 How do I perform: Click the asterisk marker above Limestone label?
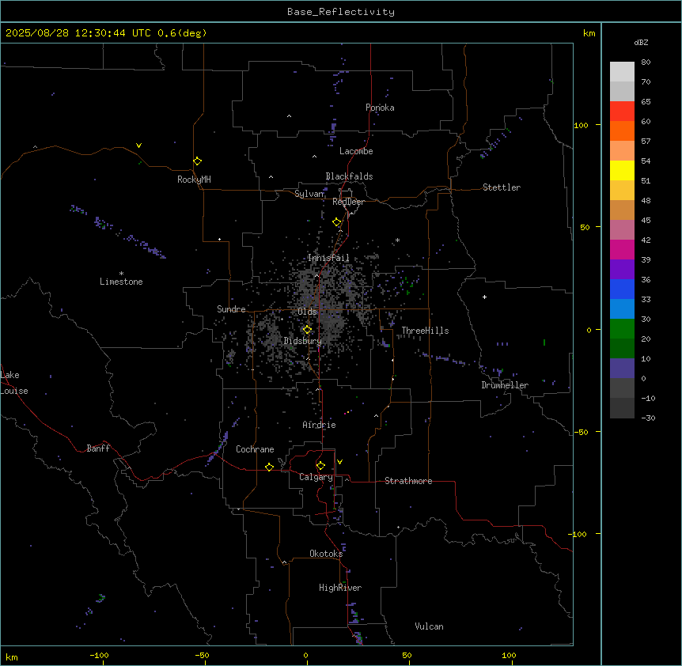point(121,274)
